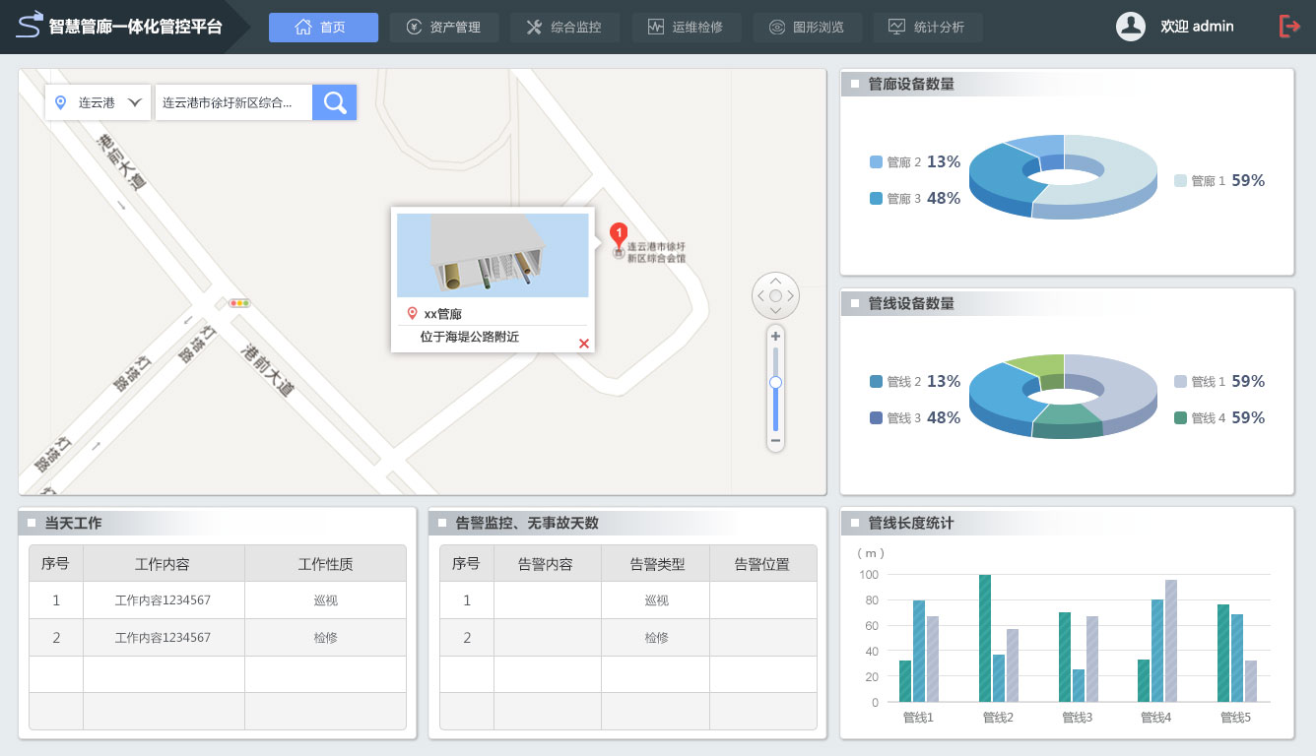Open the 运维检修 section

(x=685, y=28)
